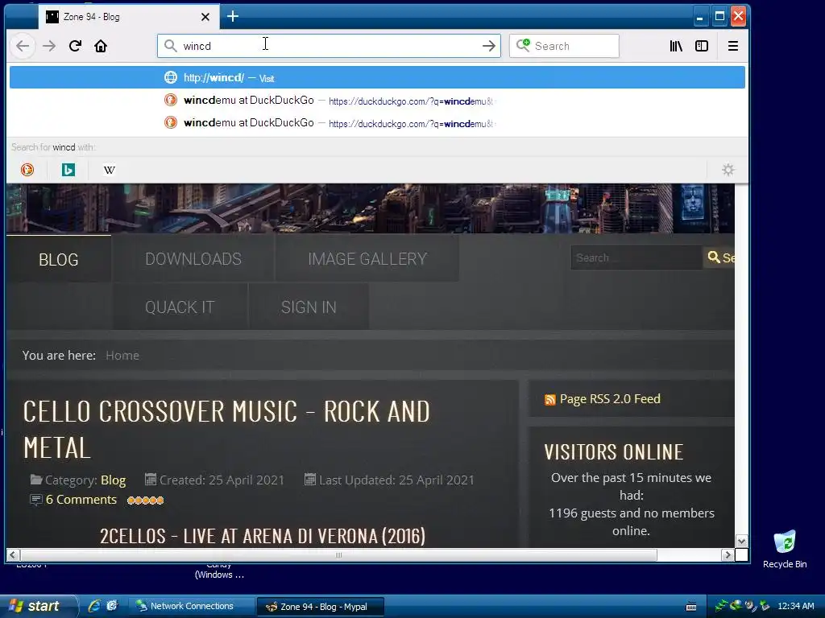Click the fourth system tray icon
825x618 pixels.
click(765, 606)
